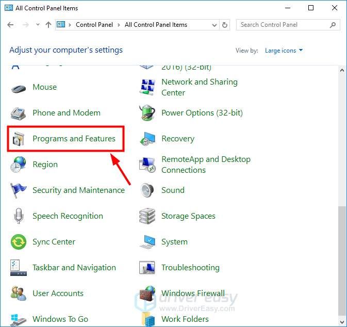Click the Region globe icon
This screenshot has width=347, height=327.
19,165
